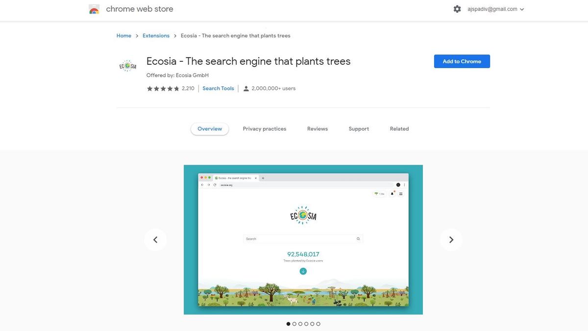This screenshot has height=331, width=588.
Task: Click the Add to Chrome button
Action: click(462, 61)
